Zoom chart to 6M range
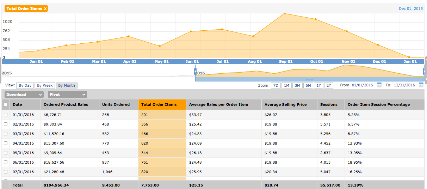The width and height of the screenshot is (427, 189). point(308,85)
